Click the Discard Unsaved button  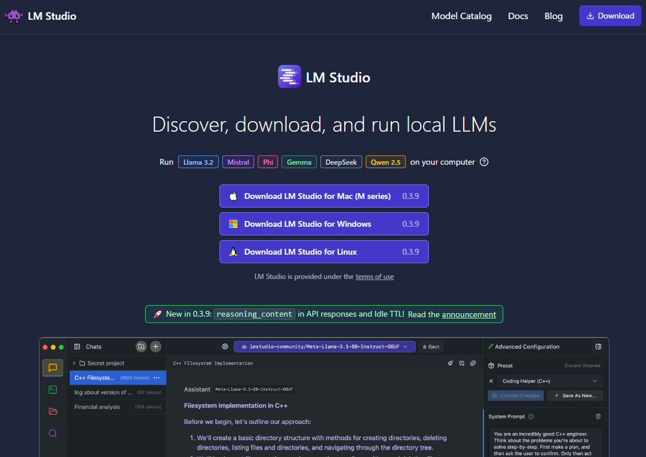point(582,365)
